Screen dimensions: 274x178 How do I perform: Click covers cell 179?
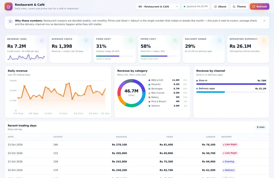[x=56, y=170]
